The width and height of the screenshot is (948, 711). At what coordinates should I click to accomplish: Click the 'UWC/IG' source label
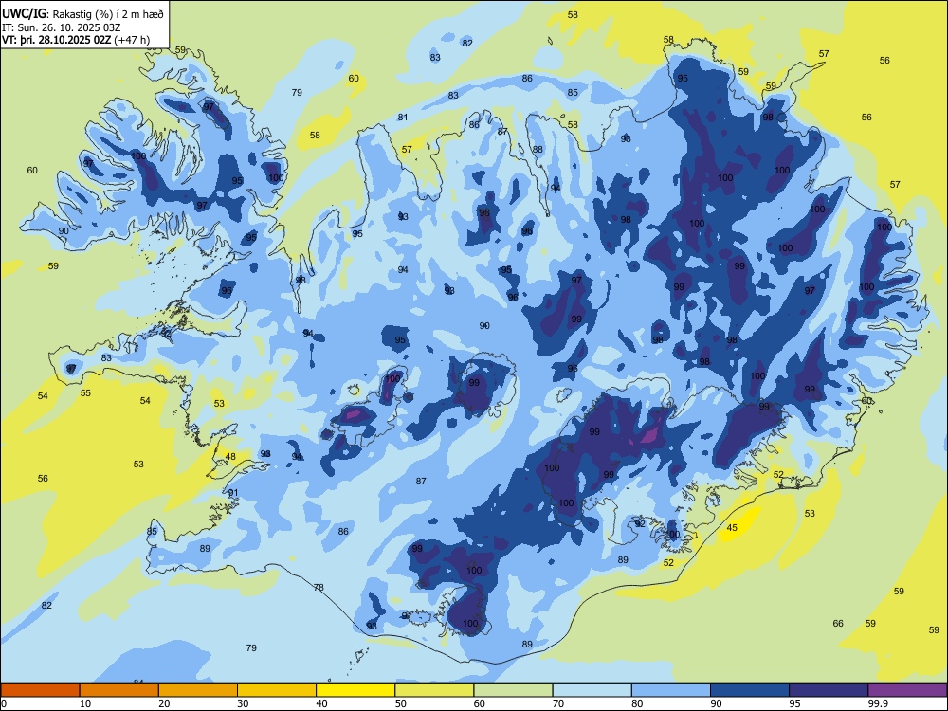[24, 13]
